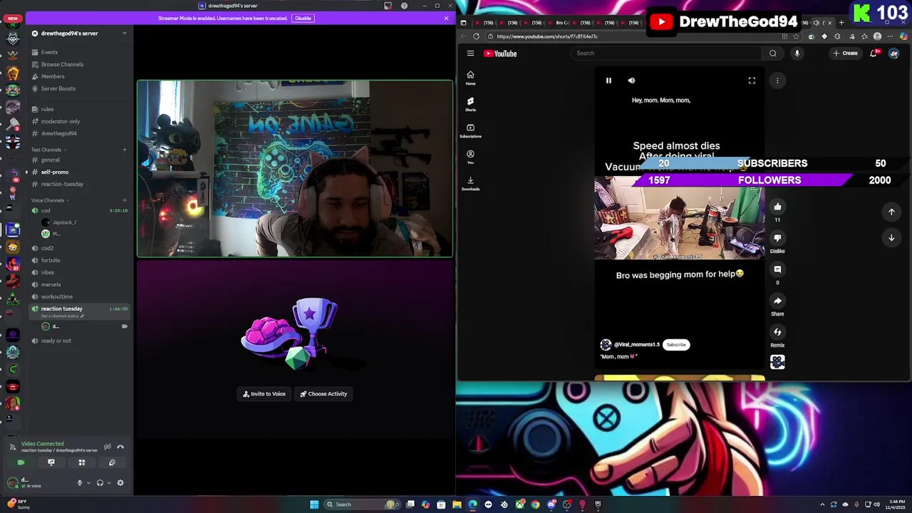The width and height of the screenshot is (912, 513).
Task: Open the rules text channel
Action: 47,109
